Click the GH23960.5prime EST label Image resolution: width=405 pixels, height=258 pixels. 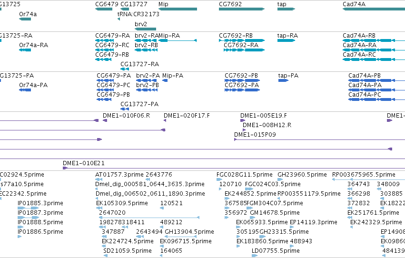click(302, 175)
